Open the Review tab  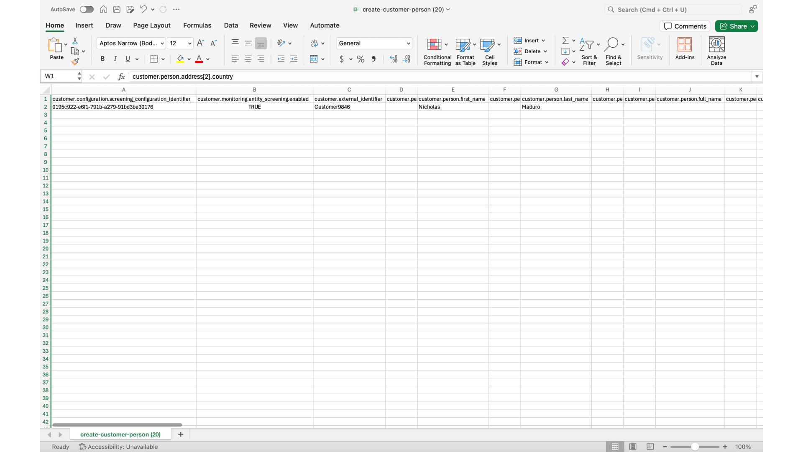tap(260, 25)
